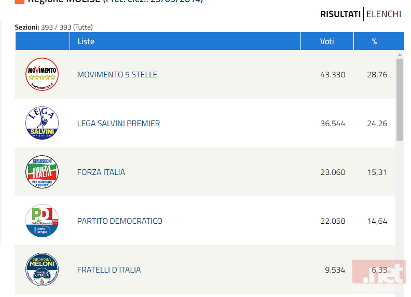Click the Voti column header

[327, 41]
